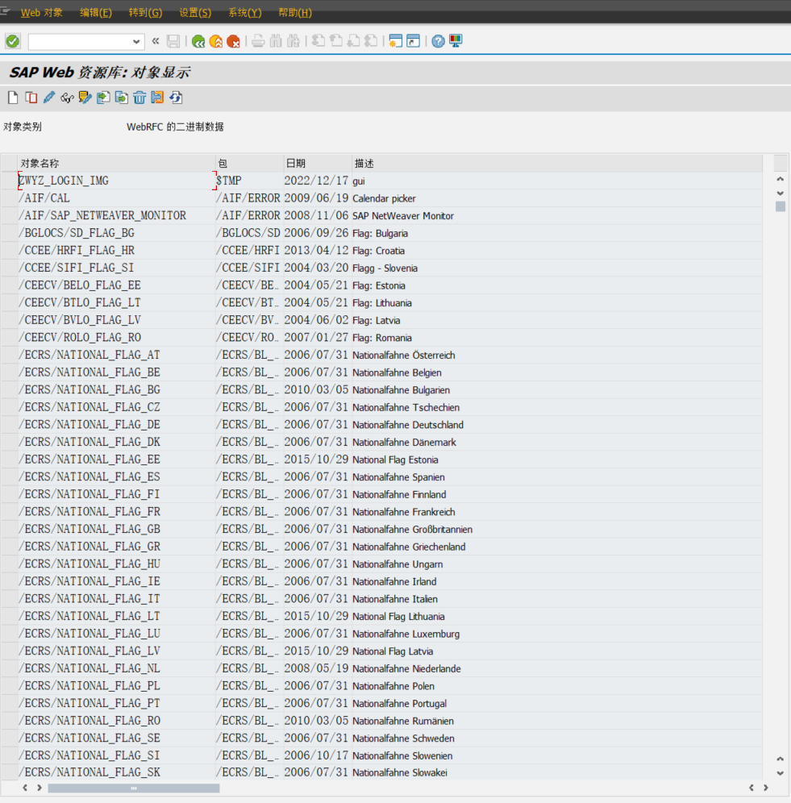Click the Export object icon
The width and height of the screenshot is (791, 803).
[122, 98]
